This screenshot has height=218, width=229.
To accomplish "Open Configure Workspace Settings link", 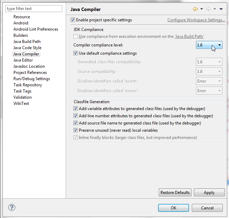I will coord(196,20).
